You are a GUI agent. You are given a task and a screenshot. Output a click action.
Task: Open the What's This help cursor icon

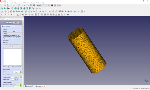(34, 5)
